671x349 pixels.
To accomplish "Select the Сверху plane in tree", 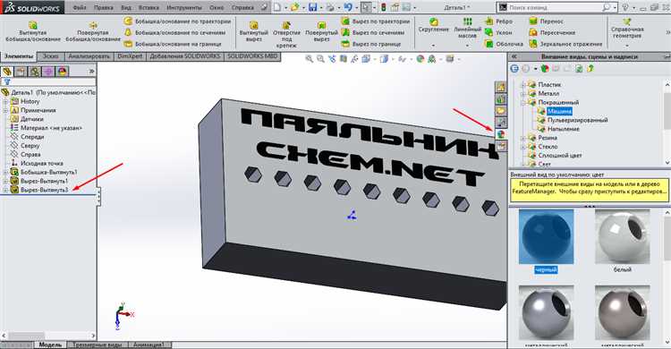I will (30, 146).
